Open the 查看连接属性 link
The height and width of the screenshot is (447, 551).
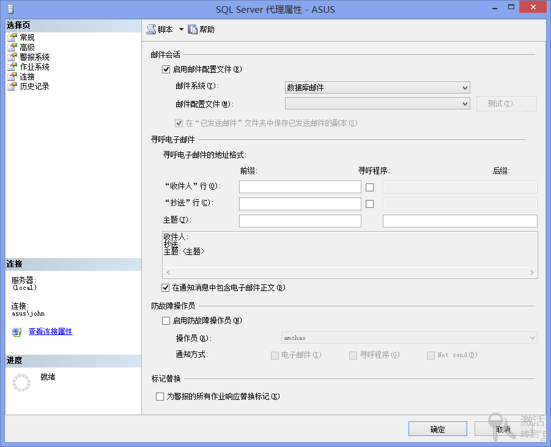(50, 331)
